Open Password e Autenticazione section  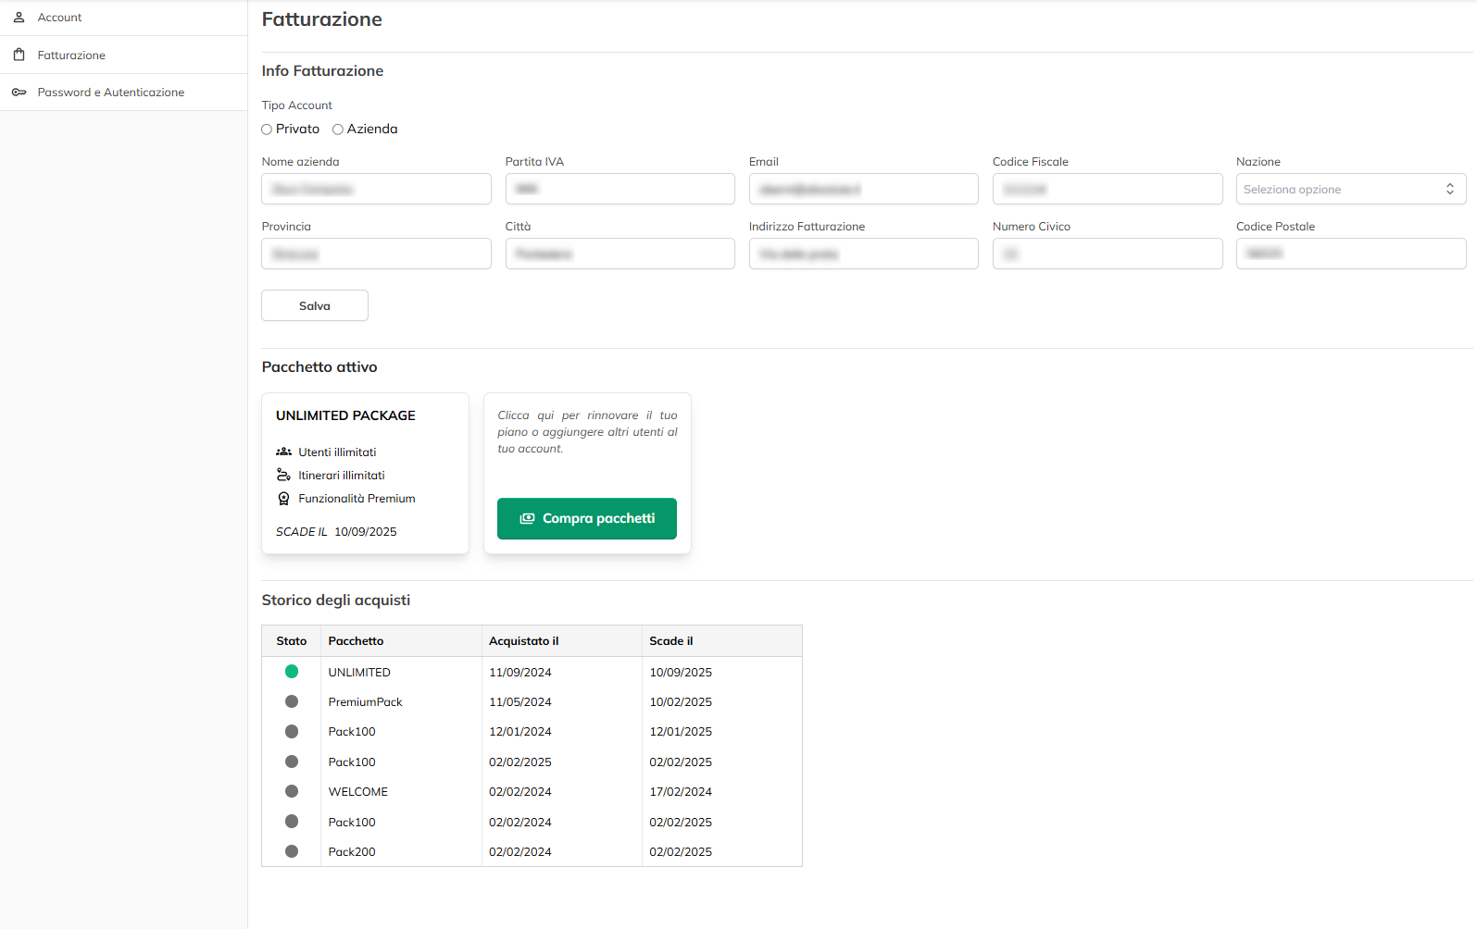point(110,93)
